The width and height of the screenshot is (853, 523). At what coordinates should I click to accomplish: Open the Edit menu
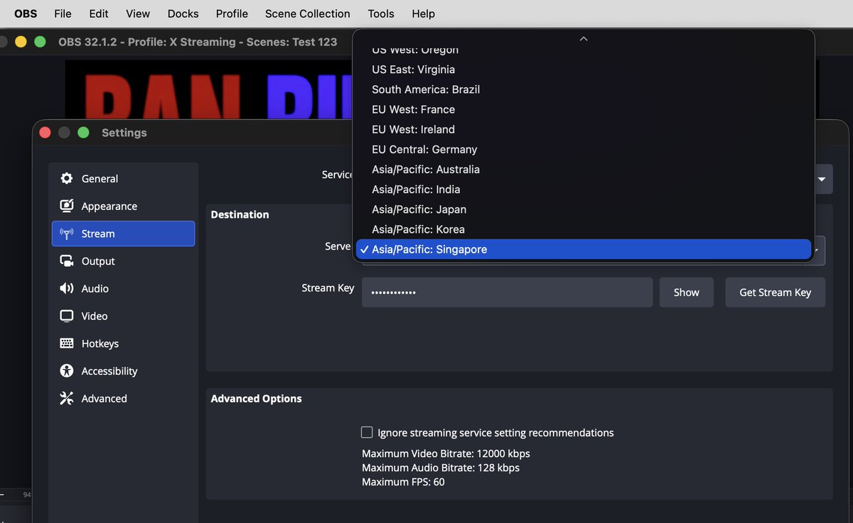[99, 13]
